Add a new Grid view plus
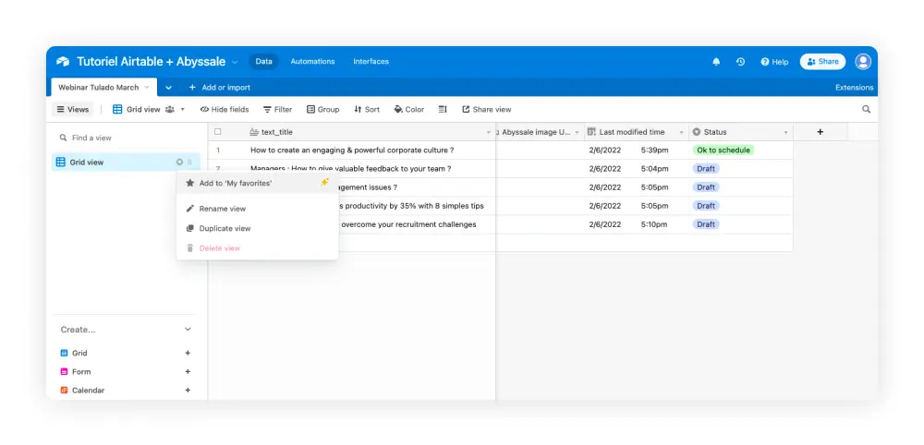924x445 pixels. pyautogui.click(x=188, y=354)
